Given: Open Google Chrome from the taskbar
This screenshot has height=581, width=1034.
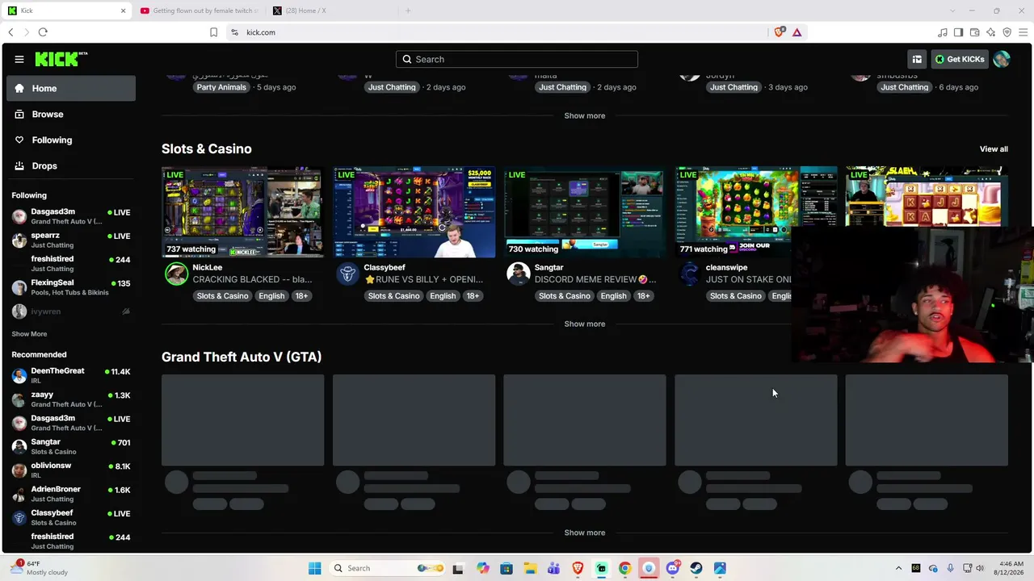Looking at the screenshot, I should click(x=624, y=568).
